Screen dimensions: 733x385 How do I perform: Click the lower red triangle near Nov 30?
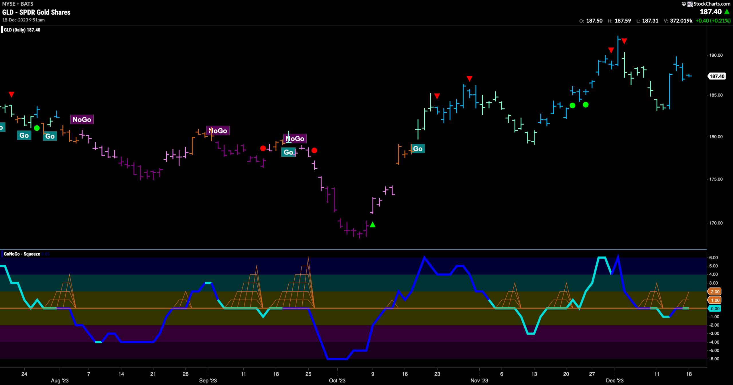[x=611, y=50]
